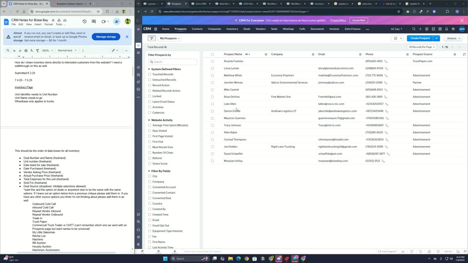The image size is (468, 263).
Task: Toggle the filter funnel icon beside My Prospects
Action: coord(151,38)
